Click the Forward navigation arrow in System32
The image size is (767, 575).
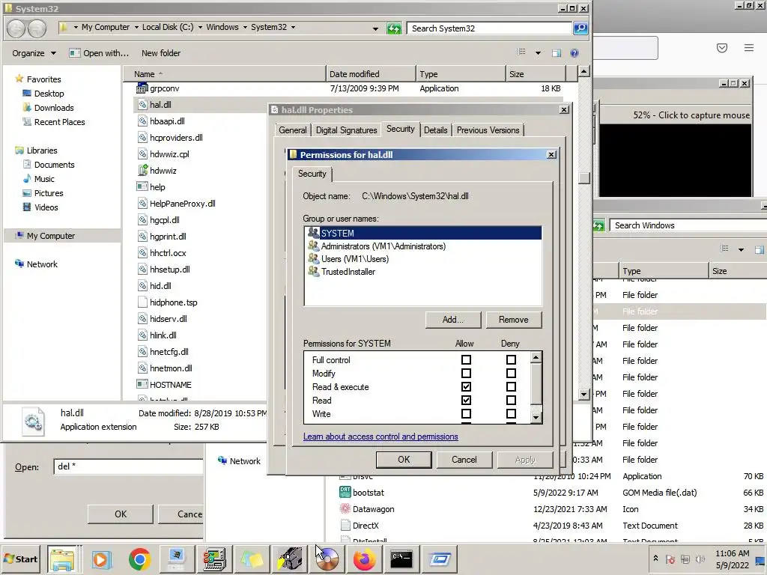pos(37,28)
